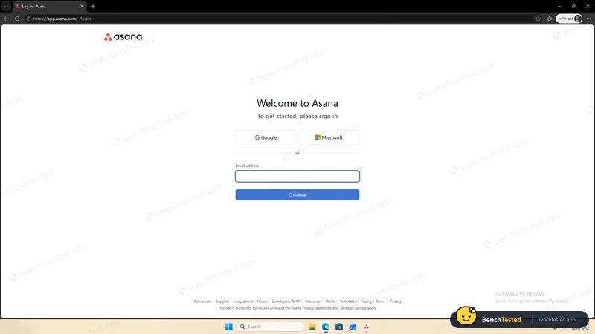Open the Windows Start menu

(229, 327)
